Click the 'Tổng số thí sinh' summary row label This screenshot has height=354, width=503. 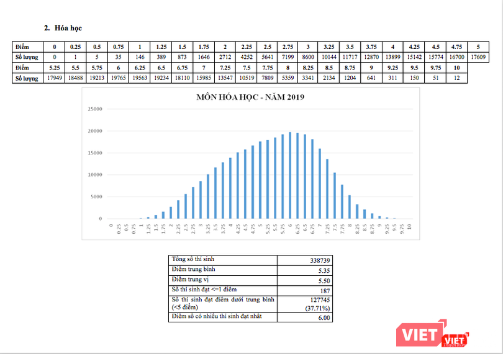click(222, 260)
